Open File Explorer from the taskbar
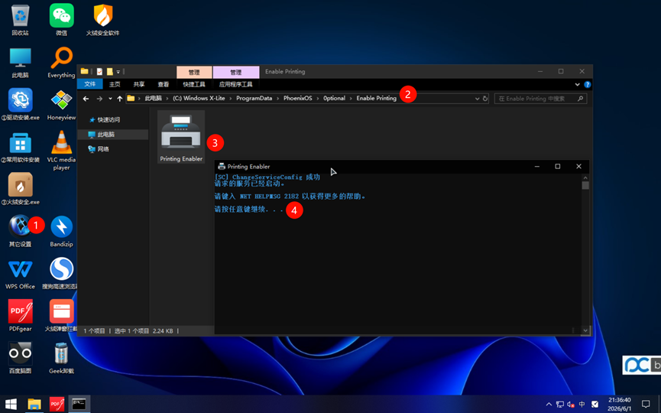The image size is (661, 413). click(34, 404)
